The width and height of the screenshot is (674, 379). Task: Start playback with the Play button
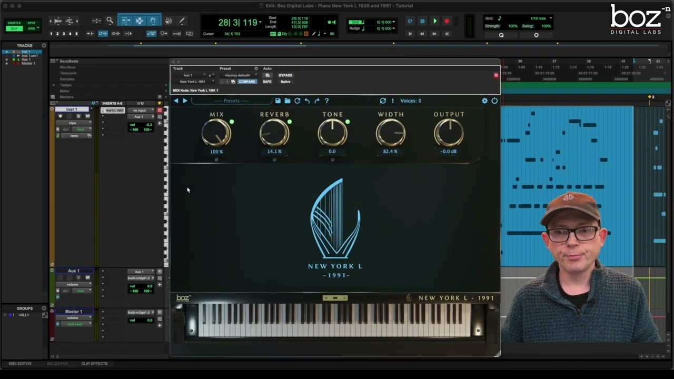[435, 21]
